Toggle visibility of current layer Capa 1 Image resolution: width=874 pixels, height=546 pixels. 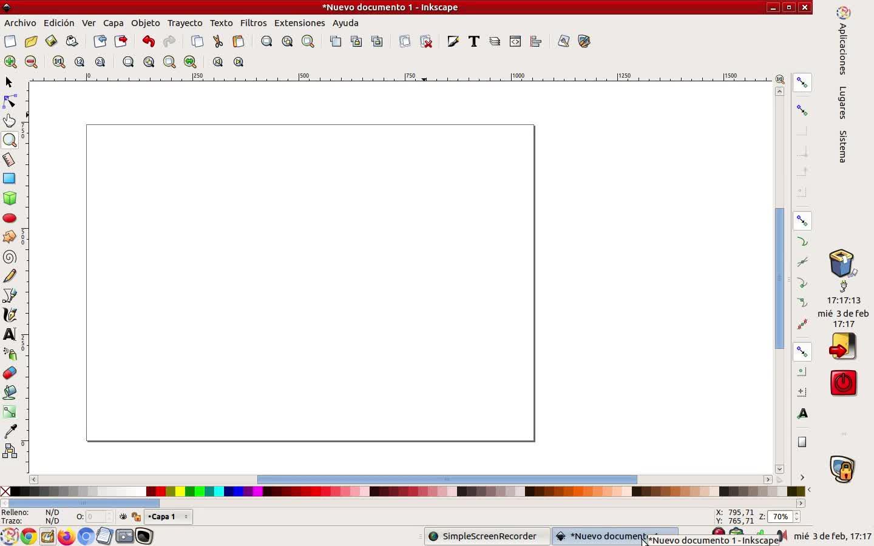pyautogui.click(x=123, y=517)
